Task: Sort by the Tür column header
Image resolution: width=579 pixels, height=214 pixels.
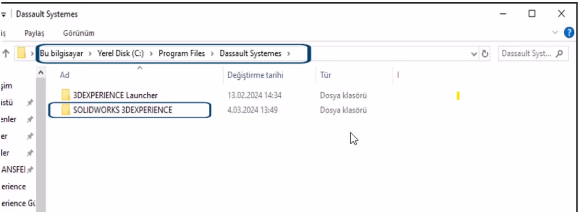Action: (325, 75)
